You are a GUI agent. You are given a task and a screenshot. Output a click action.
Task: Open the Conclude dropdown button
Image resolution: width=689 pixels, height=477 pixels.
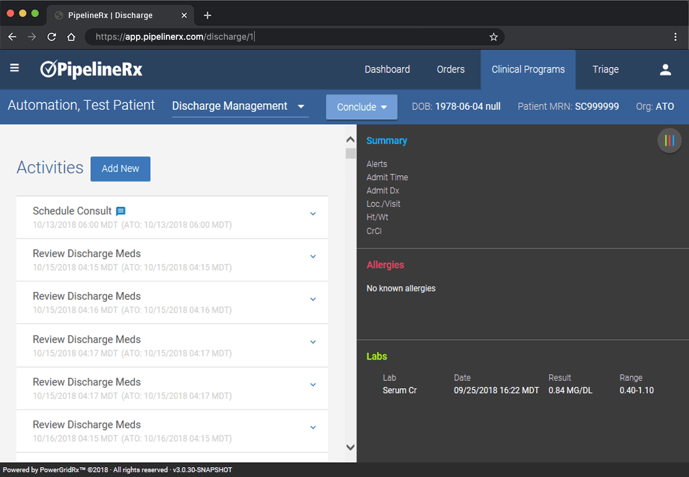(x=362, y=107)
